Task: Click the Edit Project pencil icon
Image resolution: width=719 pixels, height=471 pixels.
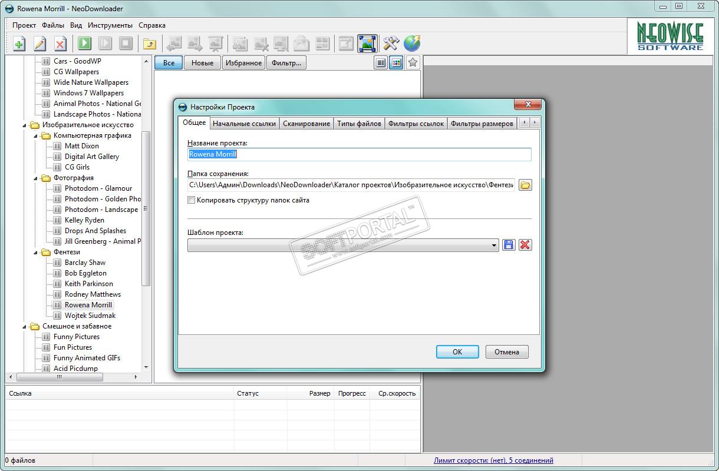Action: (x=39, y=44)
